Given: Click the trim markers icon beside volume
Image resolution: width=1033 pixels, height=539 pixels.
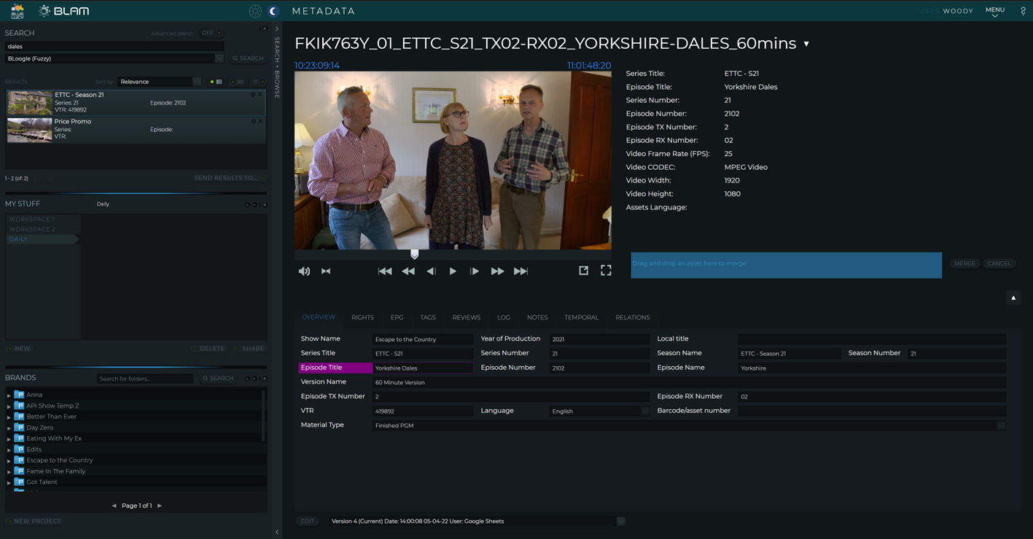Looking at the screenshot, I should point(326,271).
